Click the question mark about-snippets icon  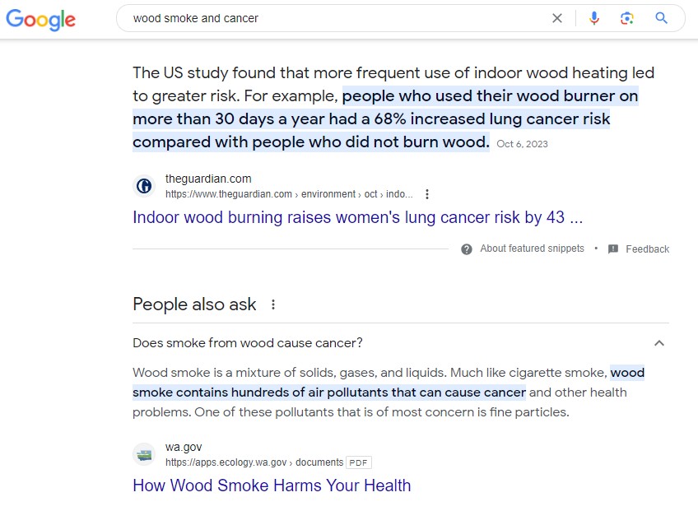tap(467, 249)
